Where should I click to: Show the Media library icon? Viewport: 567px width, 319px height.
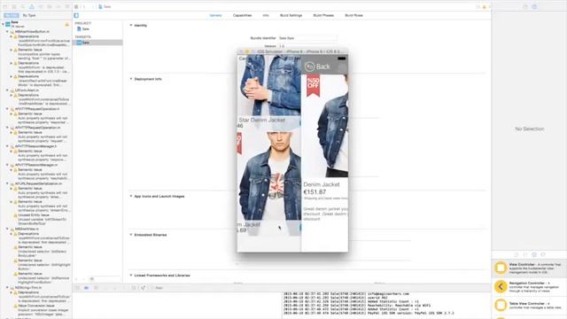tap(543, 254)
